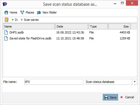Sort files by Type column header

[x=98, y=26]
